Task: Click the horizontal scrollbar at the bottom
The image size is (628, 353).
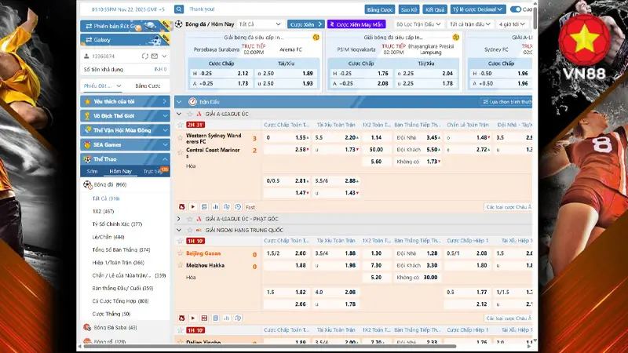Action: pos(314,348)
